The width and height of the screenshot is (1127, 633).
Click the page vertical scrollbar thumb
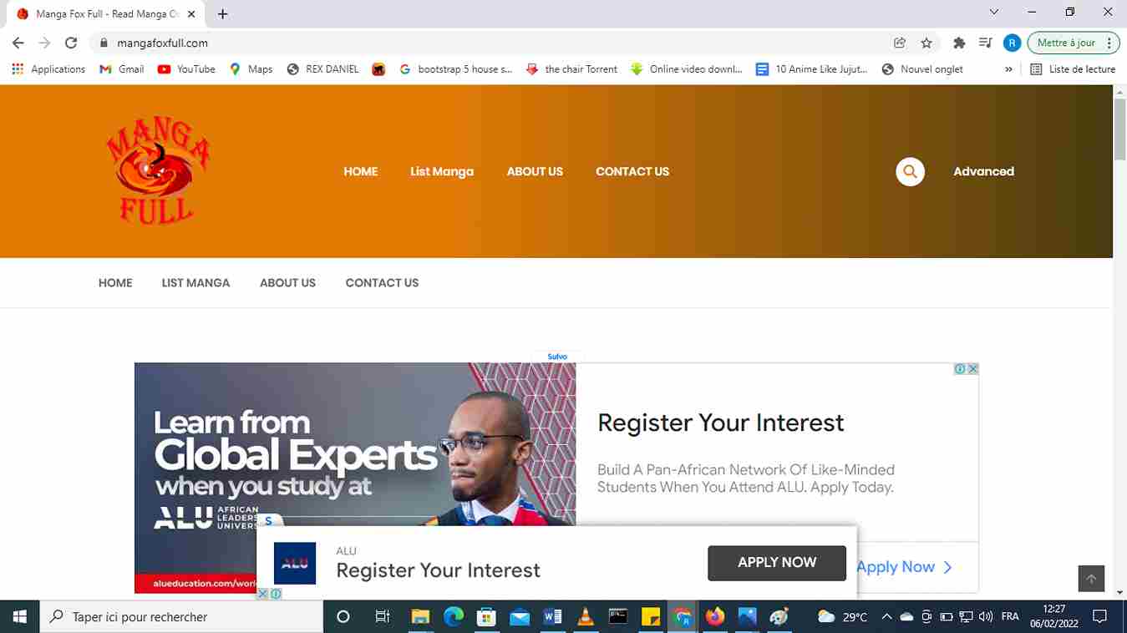pos(1119,129)
